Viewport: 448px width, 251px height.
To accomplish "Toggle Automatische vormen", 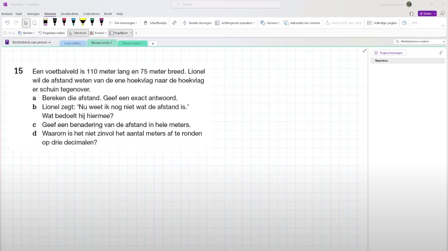I will [x=302, y=23].
